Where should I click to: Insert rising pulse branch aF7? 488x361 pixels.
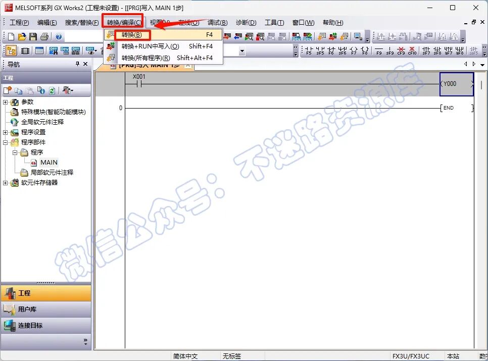tap(449, 50)
